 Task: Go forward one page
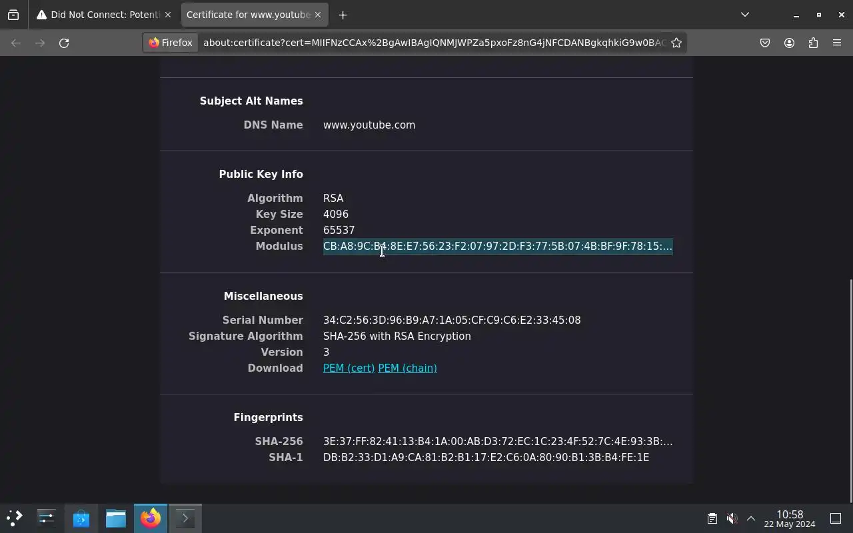pyautogui.click(x=40, y=43)
